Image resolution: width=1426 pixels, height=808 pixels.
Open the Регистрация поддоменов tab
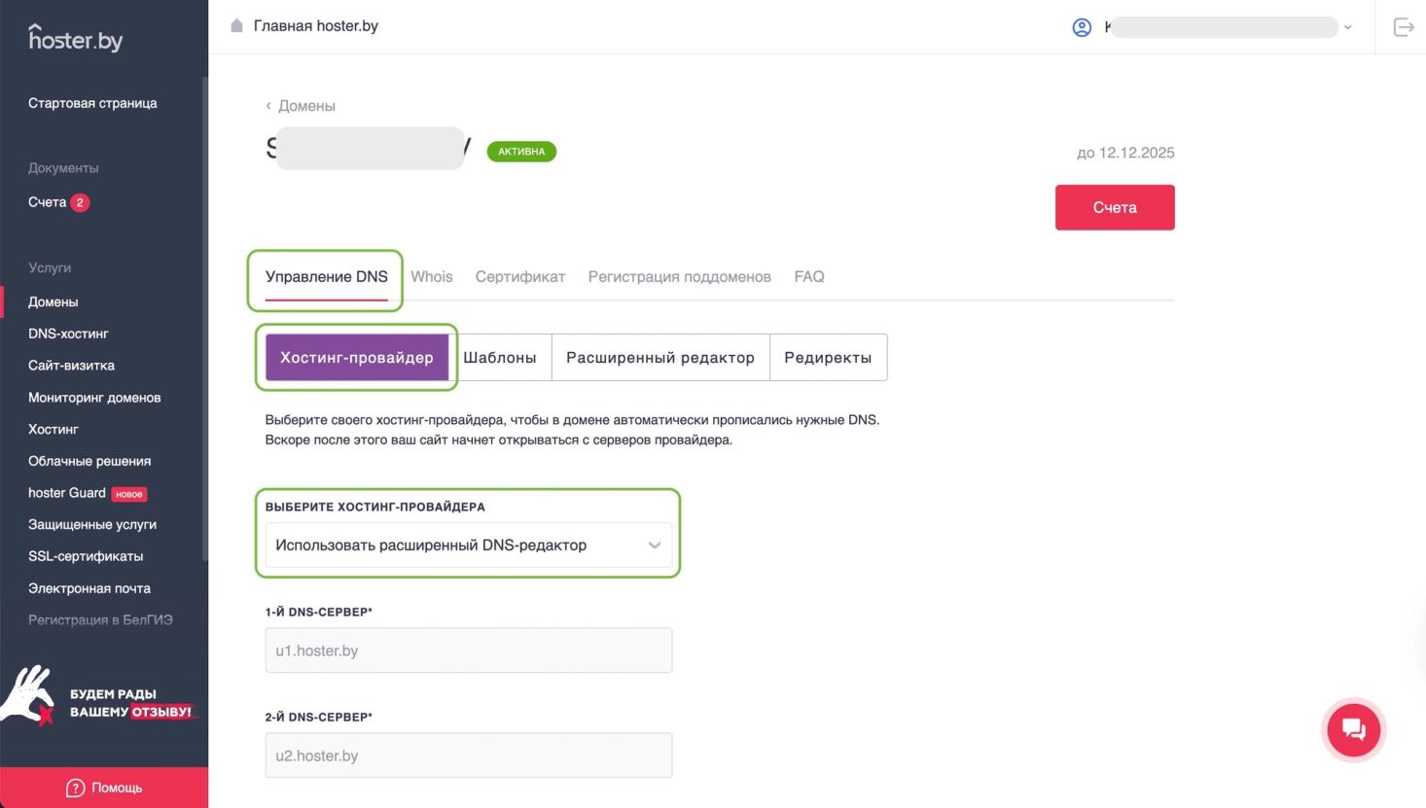tap(680, 277)
